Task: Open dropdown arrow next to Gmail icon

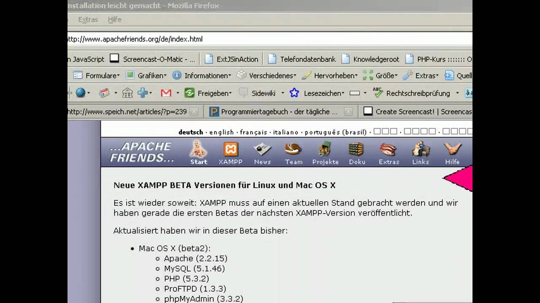Action: [178, 93]
